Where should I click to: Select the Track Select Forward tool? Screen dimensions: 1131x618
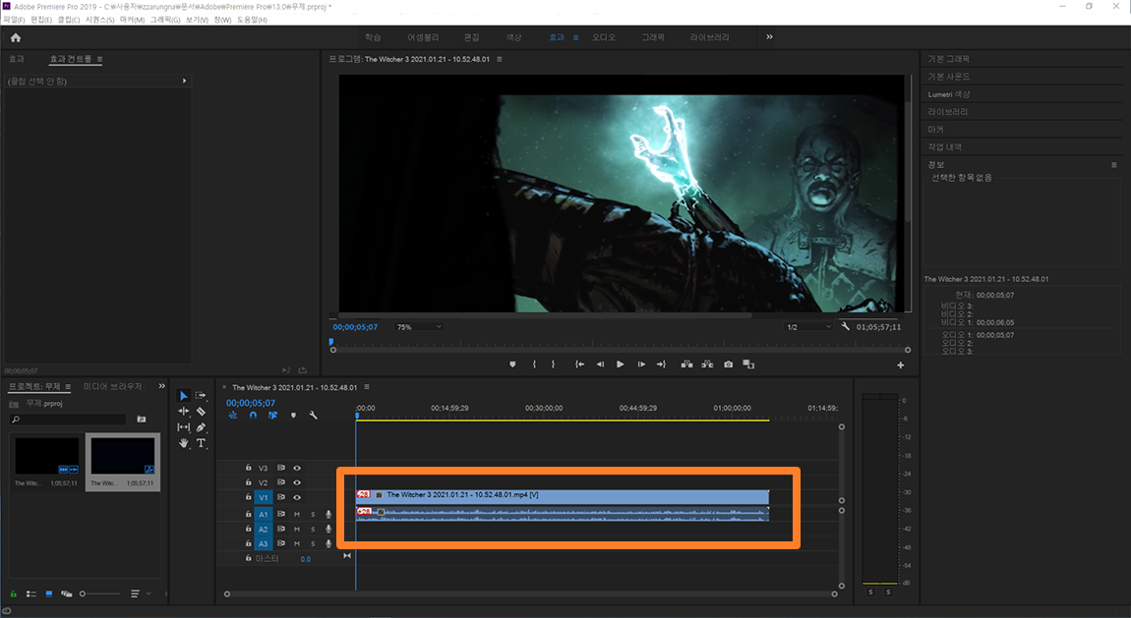click(201, 395)
